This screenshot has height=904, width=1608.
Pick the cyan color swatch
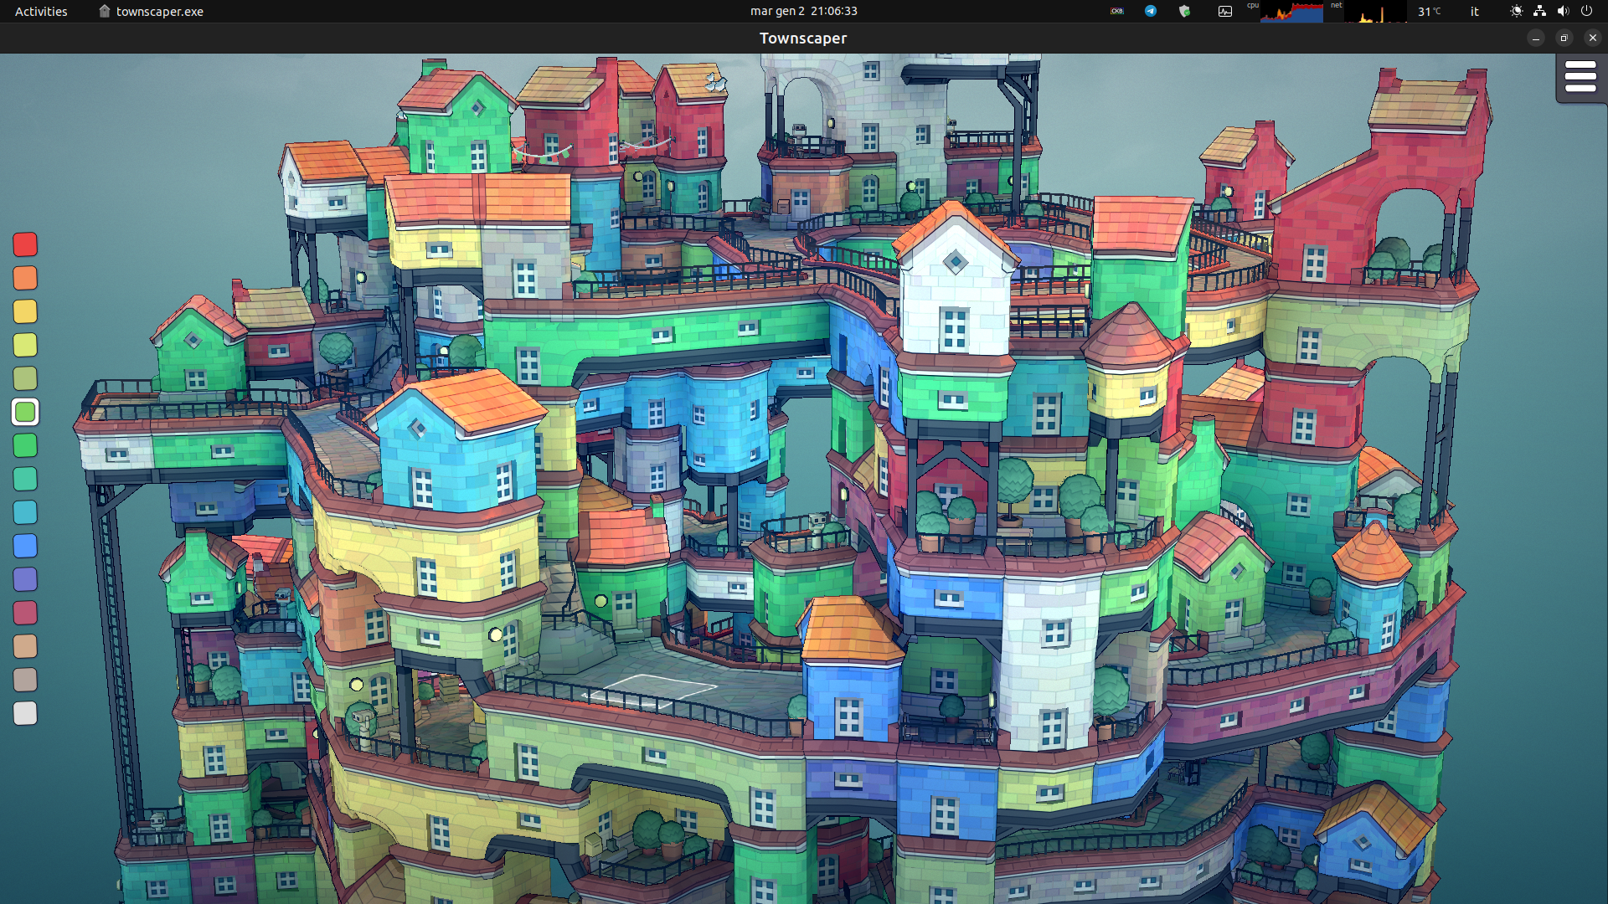coord(25,512)
